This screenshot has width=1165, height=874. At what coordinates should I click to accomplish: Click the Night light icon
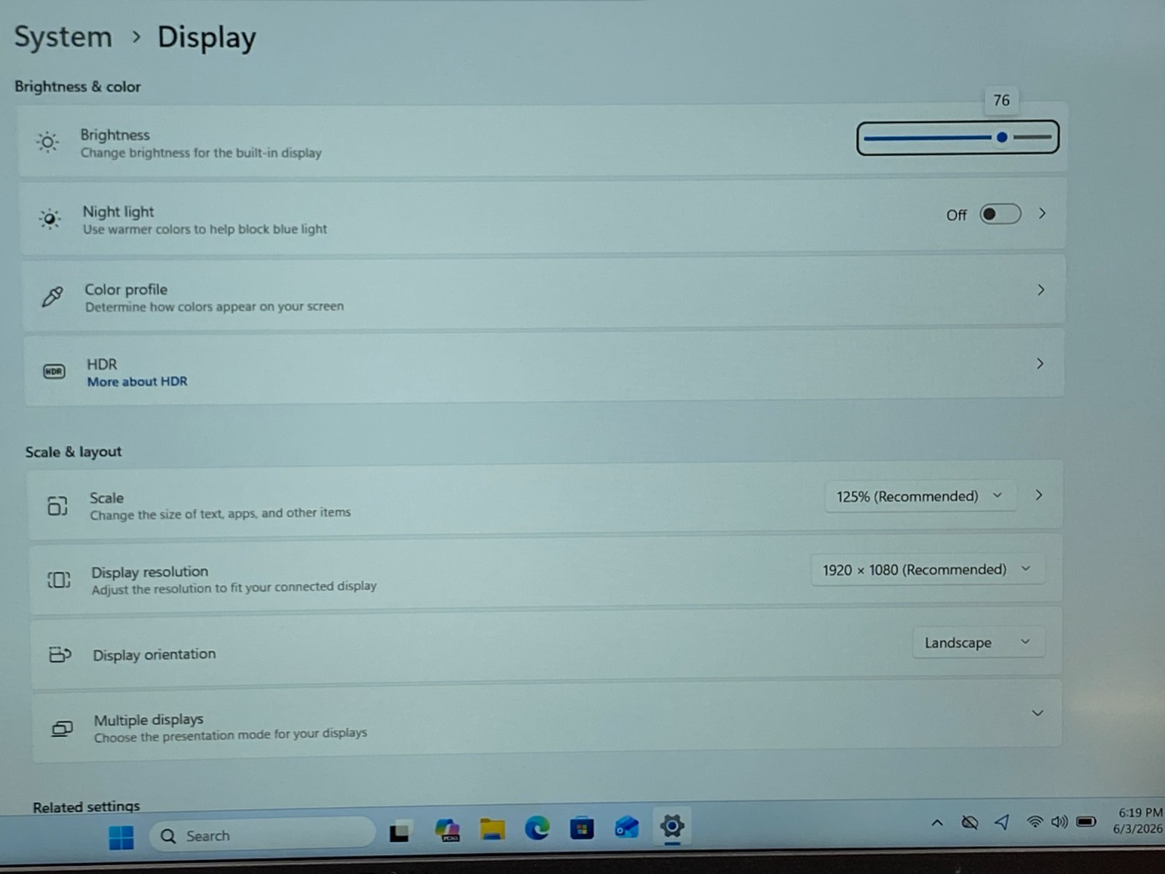pos(50,219)
